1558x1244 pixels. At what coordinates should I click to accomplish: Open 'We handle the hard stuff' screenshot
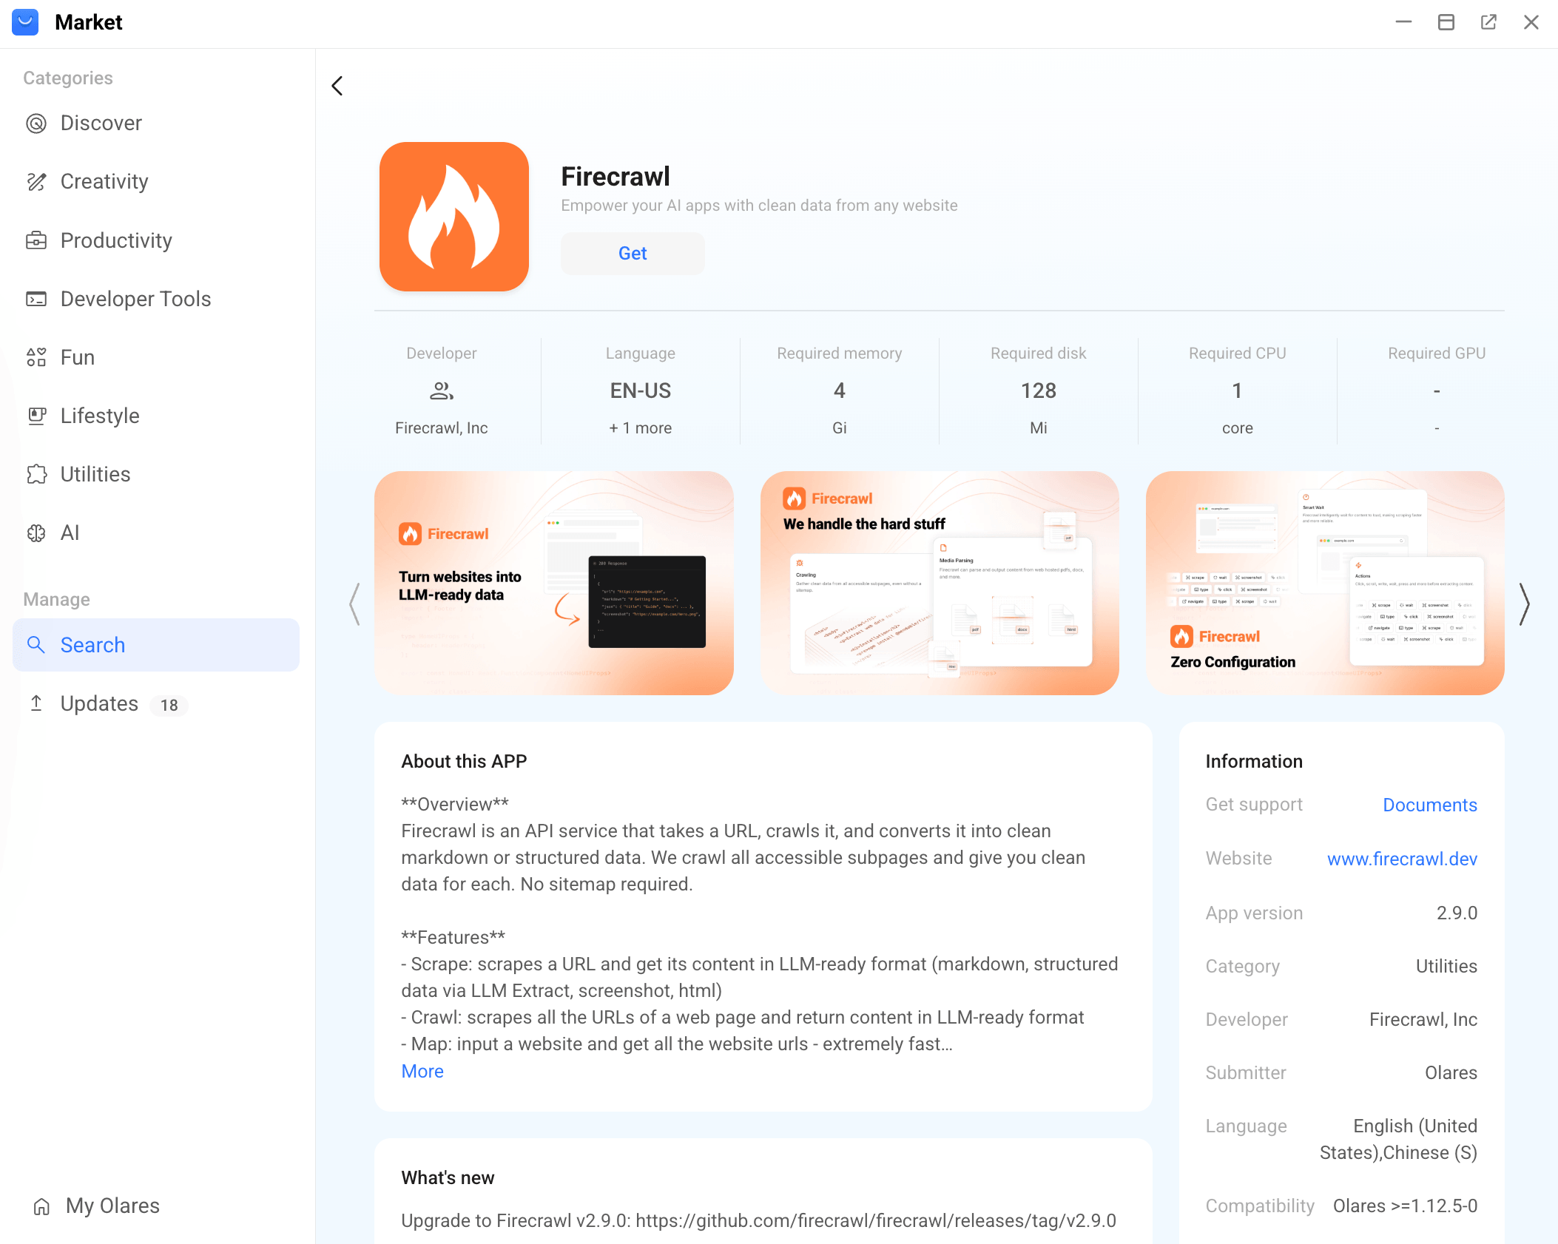pos(940,583)
